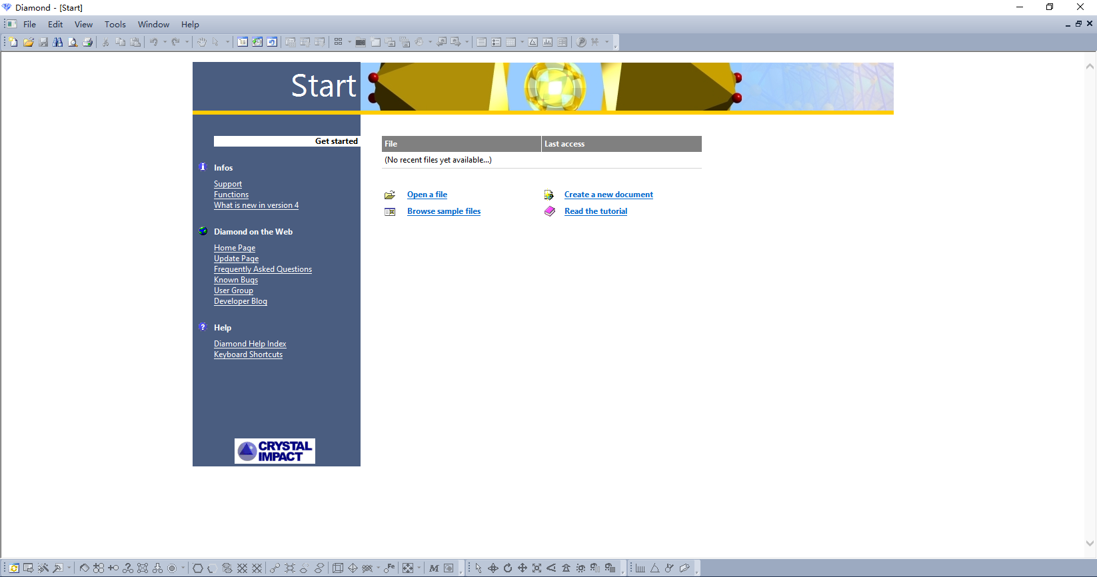
Task: Click the Crystal Impact logo
Action: point(275,451)
